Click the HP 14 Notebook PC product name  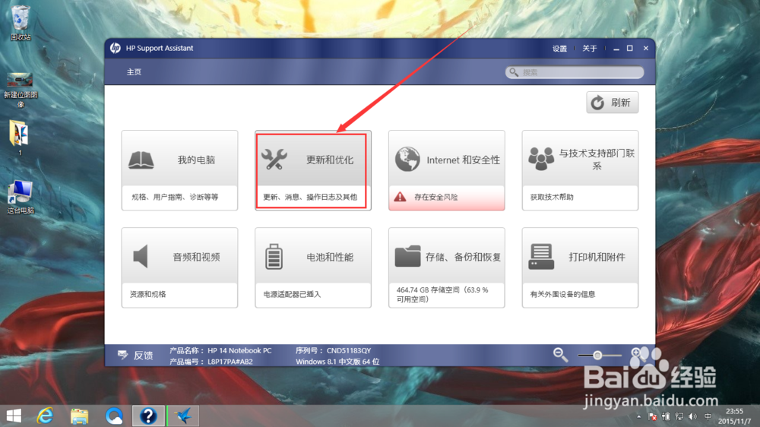pyautogui.click(x=239, y=350)
